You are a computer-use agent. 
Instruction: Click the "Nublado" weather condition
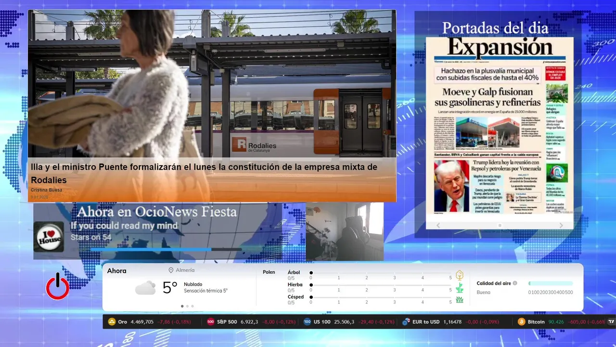(x=193, y=284)
